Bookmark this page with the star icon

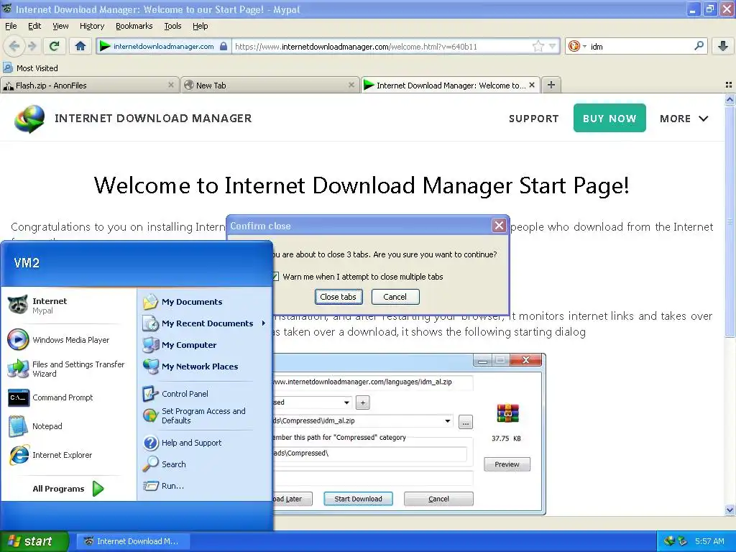coord(538,46)
